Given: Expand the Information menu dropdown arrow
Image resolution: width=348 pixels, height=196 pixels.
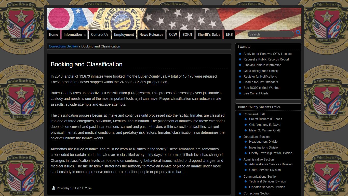Looking at the screenshot, I should [85, 35].
